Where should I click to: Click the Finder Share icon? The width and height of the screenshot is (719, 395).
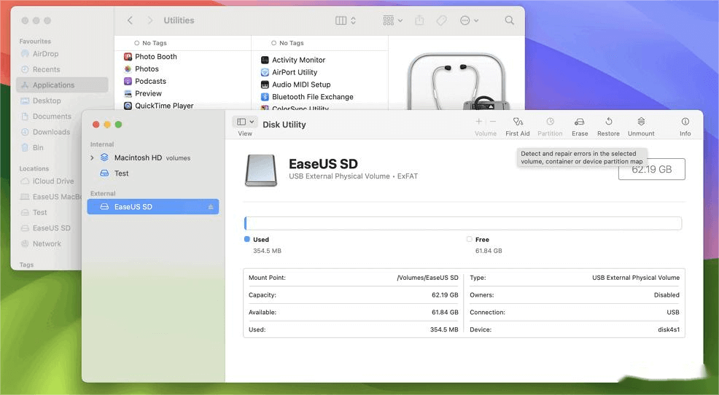coord(419,20)
